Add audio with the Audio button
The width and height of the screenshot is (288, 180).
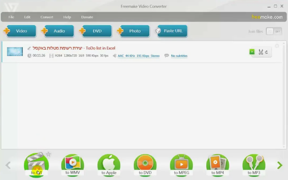point(58,31)
